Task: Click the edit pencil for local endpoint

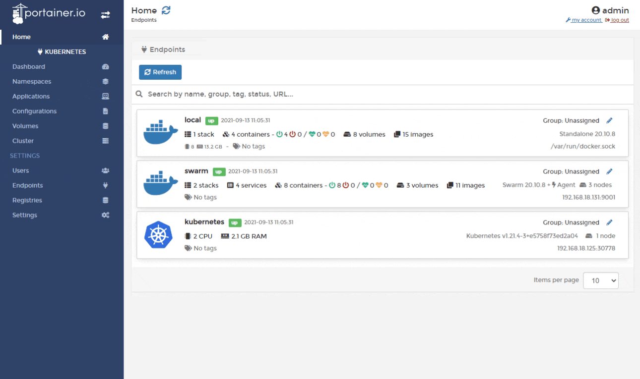Action: (610, 120)
